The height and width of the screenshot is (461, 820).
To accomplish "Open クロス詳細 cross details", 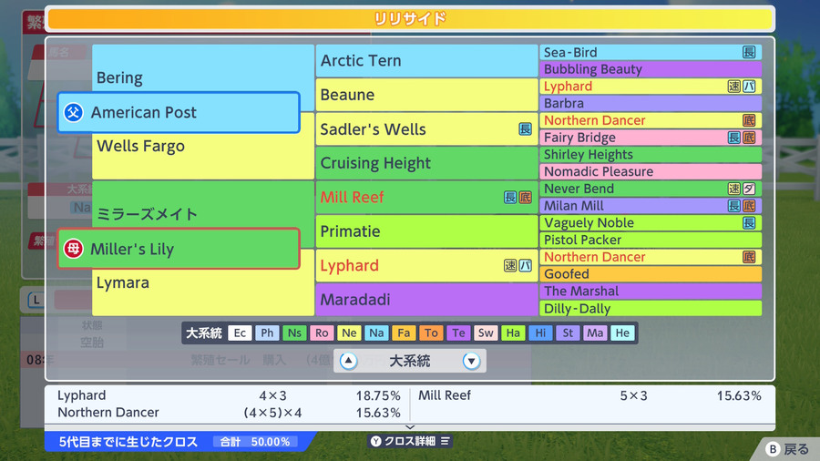I will coord(410,441).
